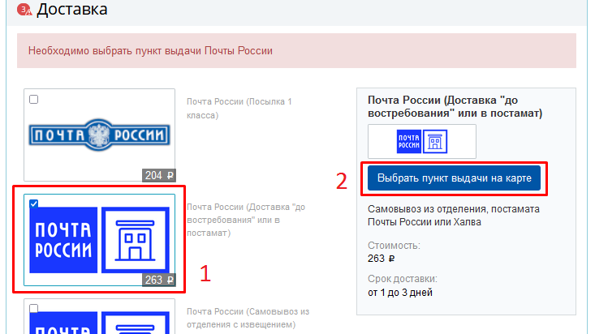The image size is (595, 334).
Task: Uncheck the до востребования delivery checkbox
Action: coord(33,205)
